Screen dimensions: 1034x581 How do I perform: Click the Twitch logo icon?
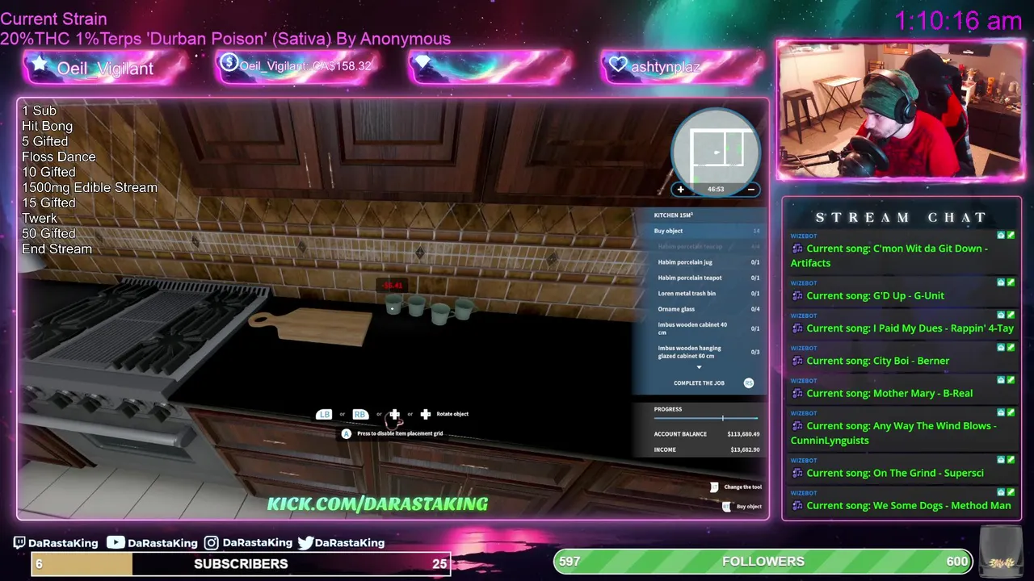click(19, 543)
